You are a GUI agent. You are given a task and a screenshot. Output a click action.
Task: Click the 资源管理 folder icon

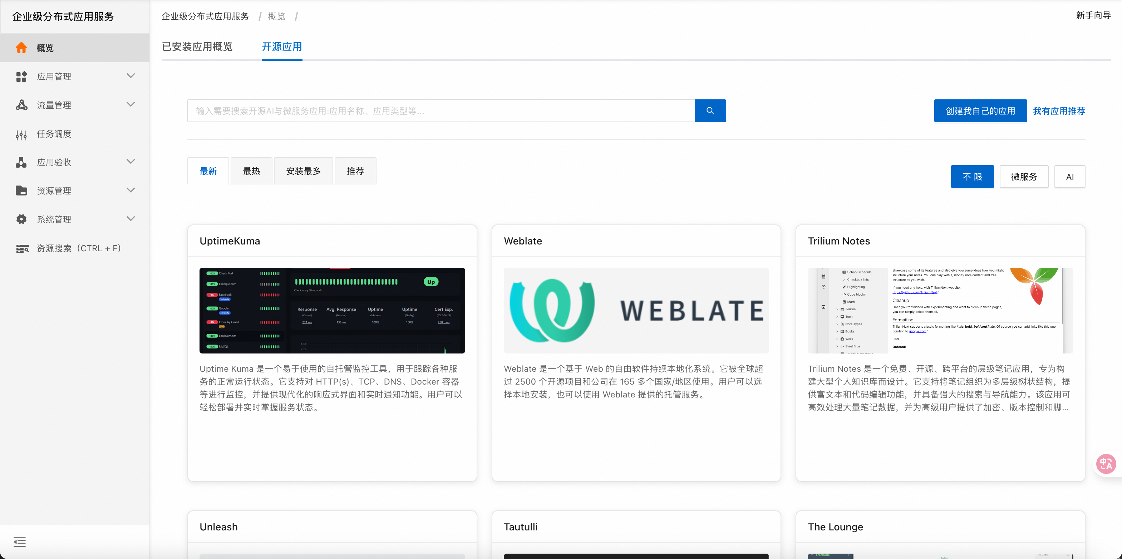[x=21, y=191]
